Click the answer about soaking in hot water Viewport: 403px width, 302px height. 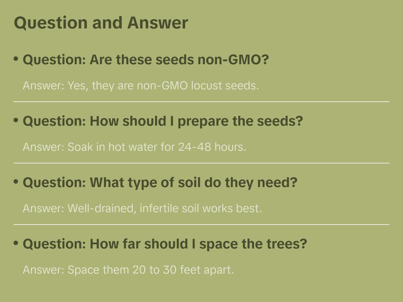pyautogui.click(x=134, y=147)
